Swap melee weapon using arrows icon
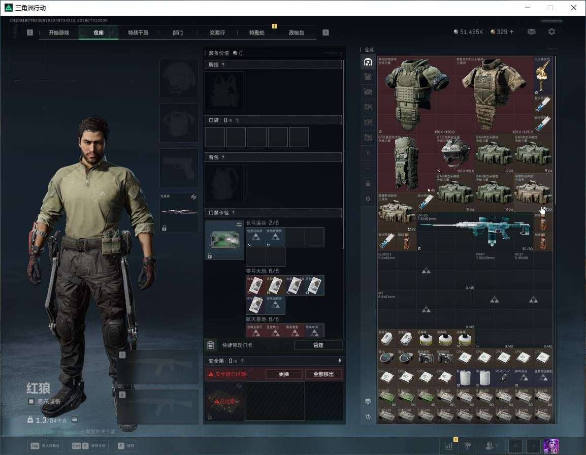Image resolution: width=586 pixels, height=455 pixels. pos(193,197)
